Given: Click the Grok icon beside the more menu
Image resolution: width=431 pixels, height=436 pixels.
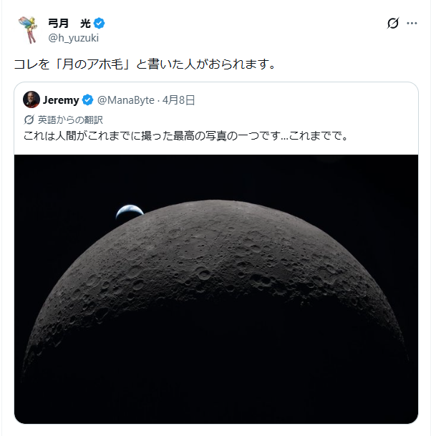Looking at the screenshot, I should coord(393,24).
